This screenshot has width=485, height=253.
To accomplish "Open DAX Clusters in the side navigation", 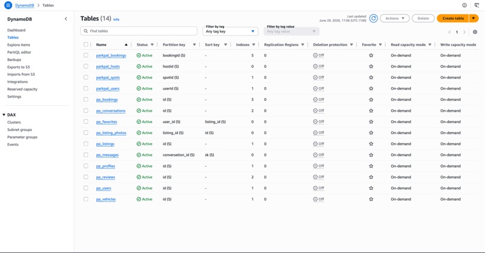I will [x=14, y=123].
